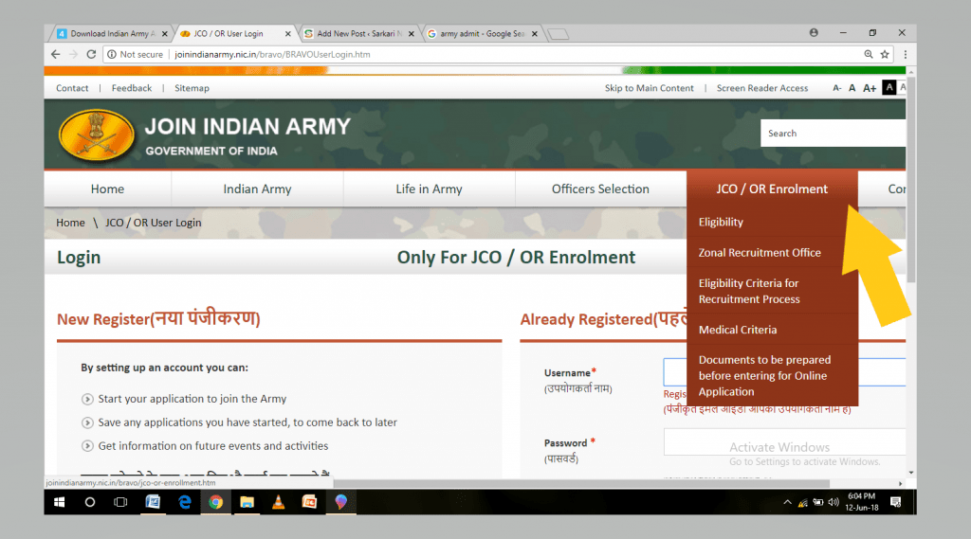Close the army admit Google Search tab

point(535,34)
